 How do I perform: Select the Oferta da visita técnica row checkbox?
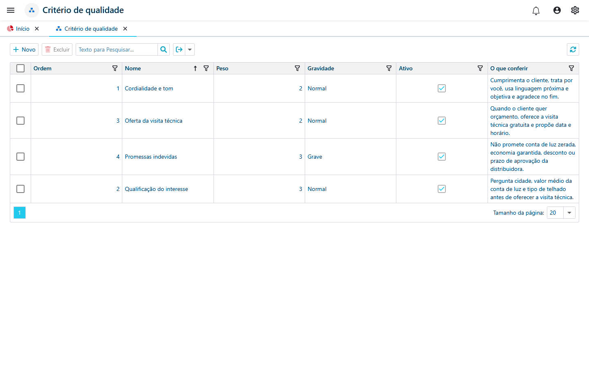point(20,121)
